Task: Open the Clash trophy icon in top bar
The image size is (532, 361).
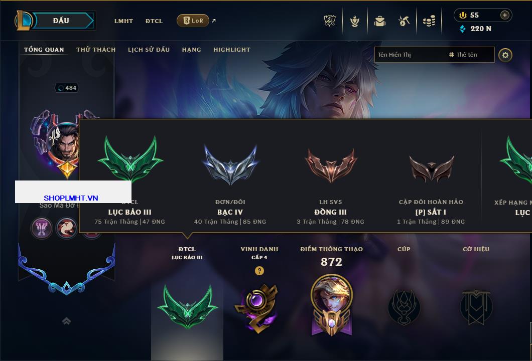Action: pos(329,21)
